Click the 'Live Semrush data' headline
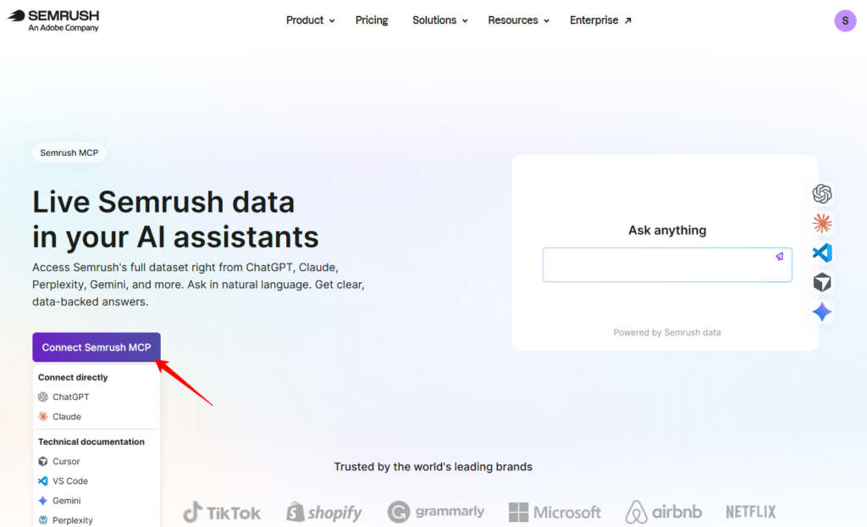The width and height of the screenshot is (867, 527). (163, 202)
